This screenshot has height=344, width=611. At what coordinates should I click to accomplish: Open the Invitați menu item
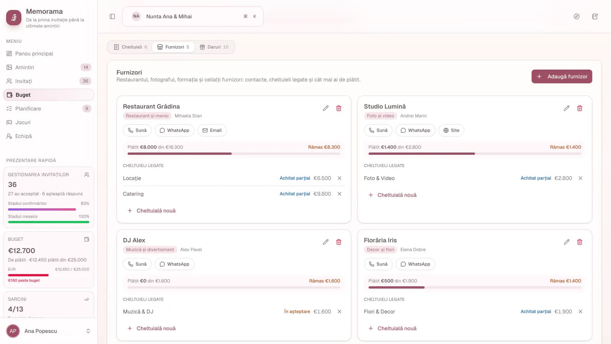pyautogui.click(x=49, y=81)
